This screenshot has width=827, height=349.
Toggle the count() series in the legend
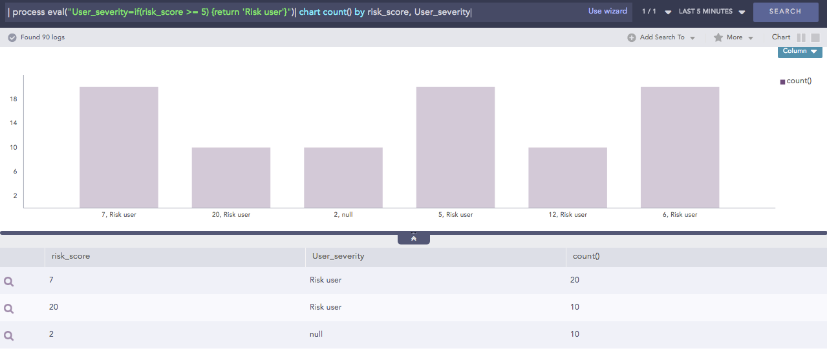[x=795, y=81]
